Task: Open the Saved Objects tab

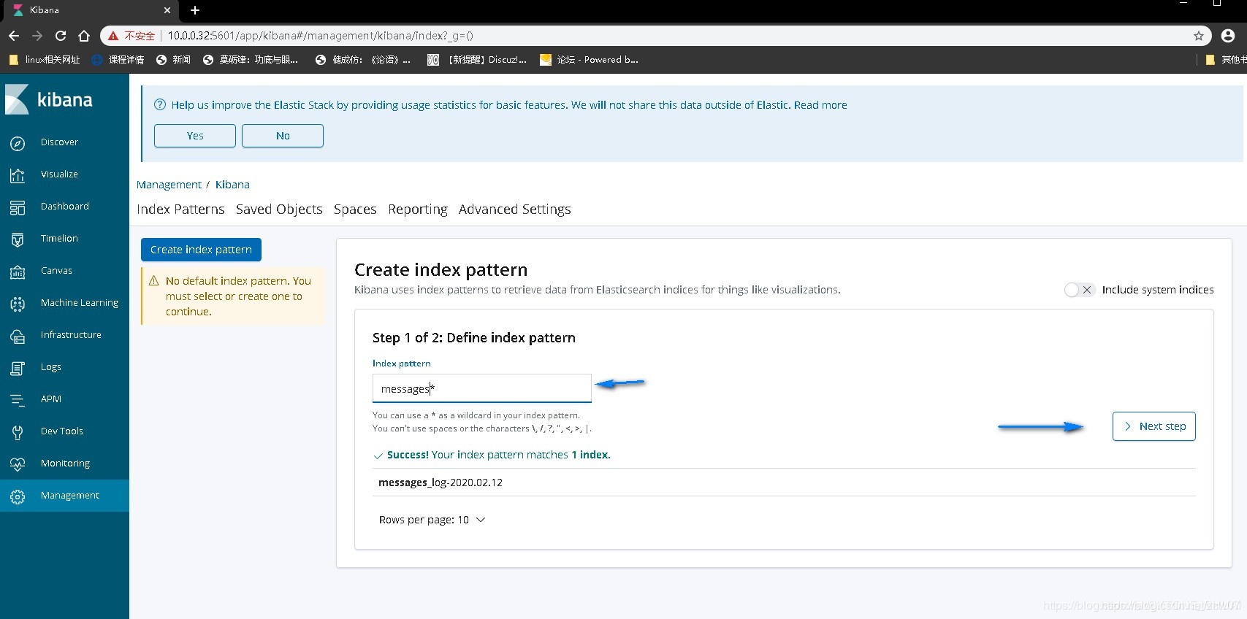Action: pos(279,209)
